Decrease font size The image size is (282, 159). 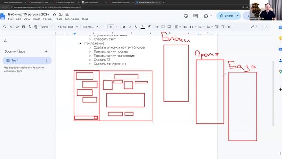104,27
